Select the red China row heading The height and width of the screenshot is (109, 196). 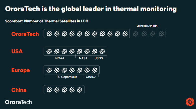coord(19,90)
